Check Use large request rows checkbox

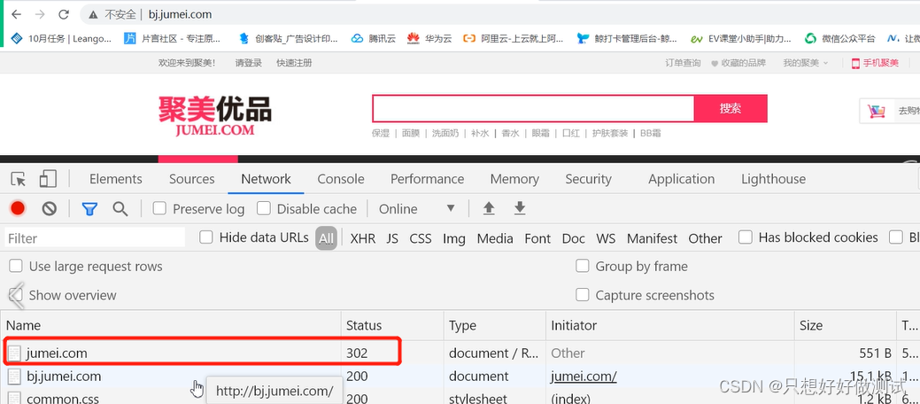tap(16, 267)
